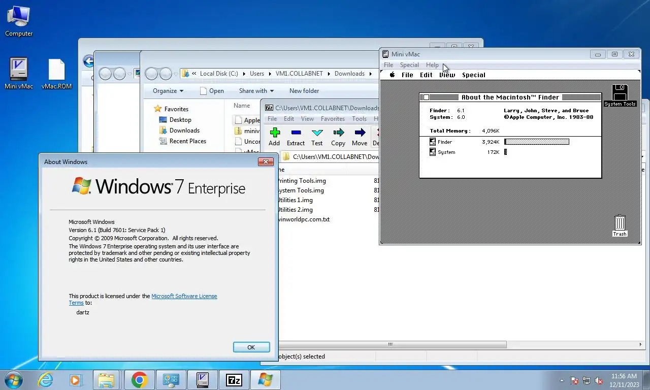Click the breadcrumb overflow chevron before Local Disk
The width and height of the screenshot is (650, 390).
pos(194,74)
